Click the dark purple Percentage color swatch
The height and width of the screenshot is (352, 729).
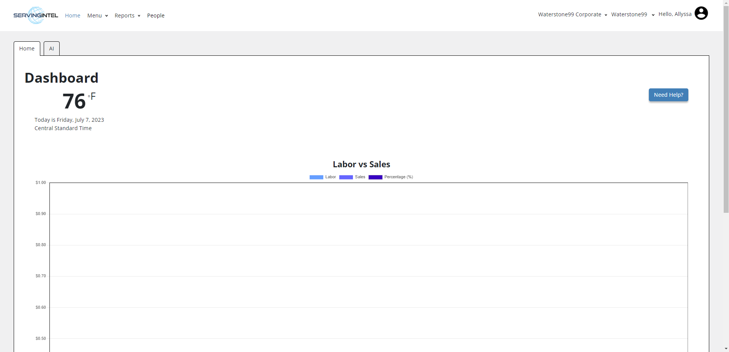375,177
